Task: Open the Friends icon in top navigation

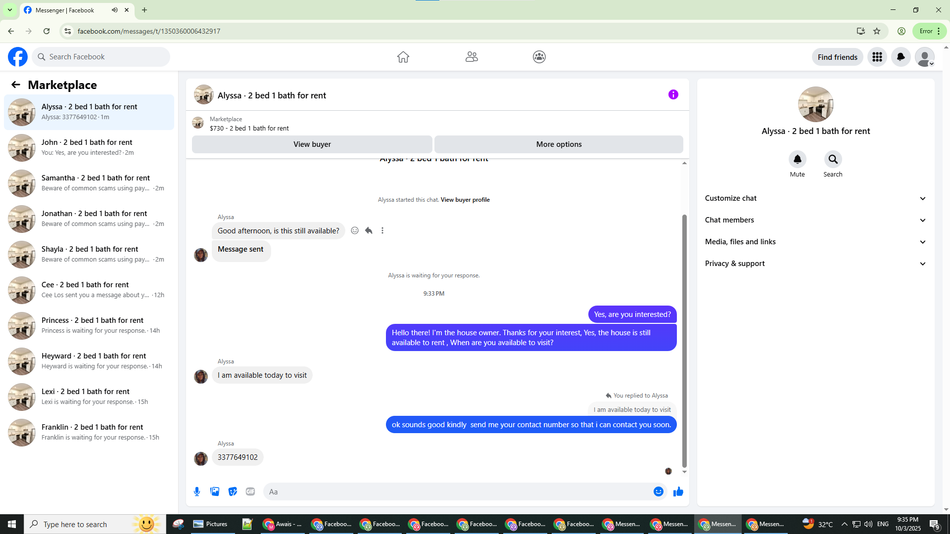Action: point(472,57)
